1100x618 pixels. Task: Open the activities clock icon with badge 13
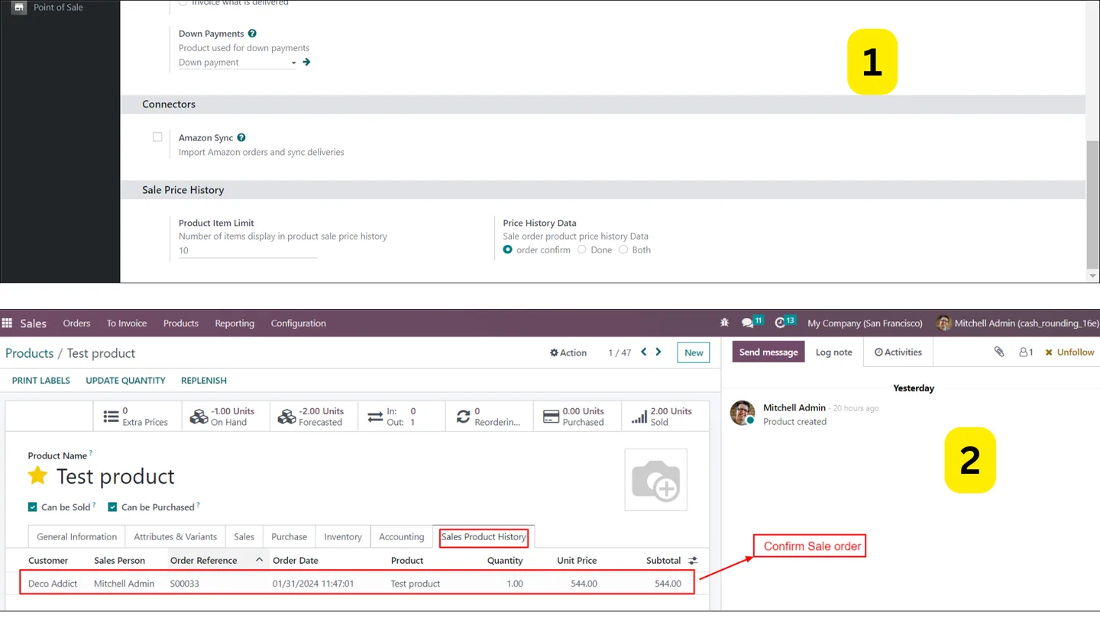785,322
